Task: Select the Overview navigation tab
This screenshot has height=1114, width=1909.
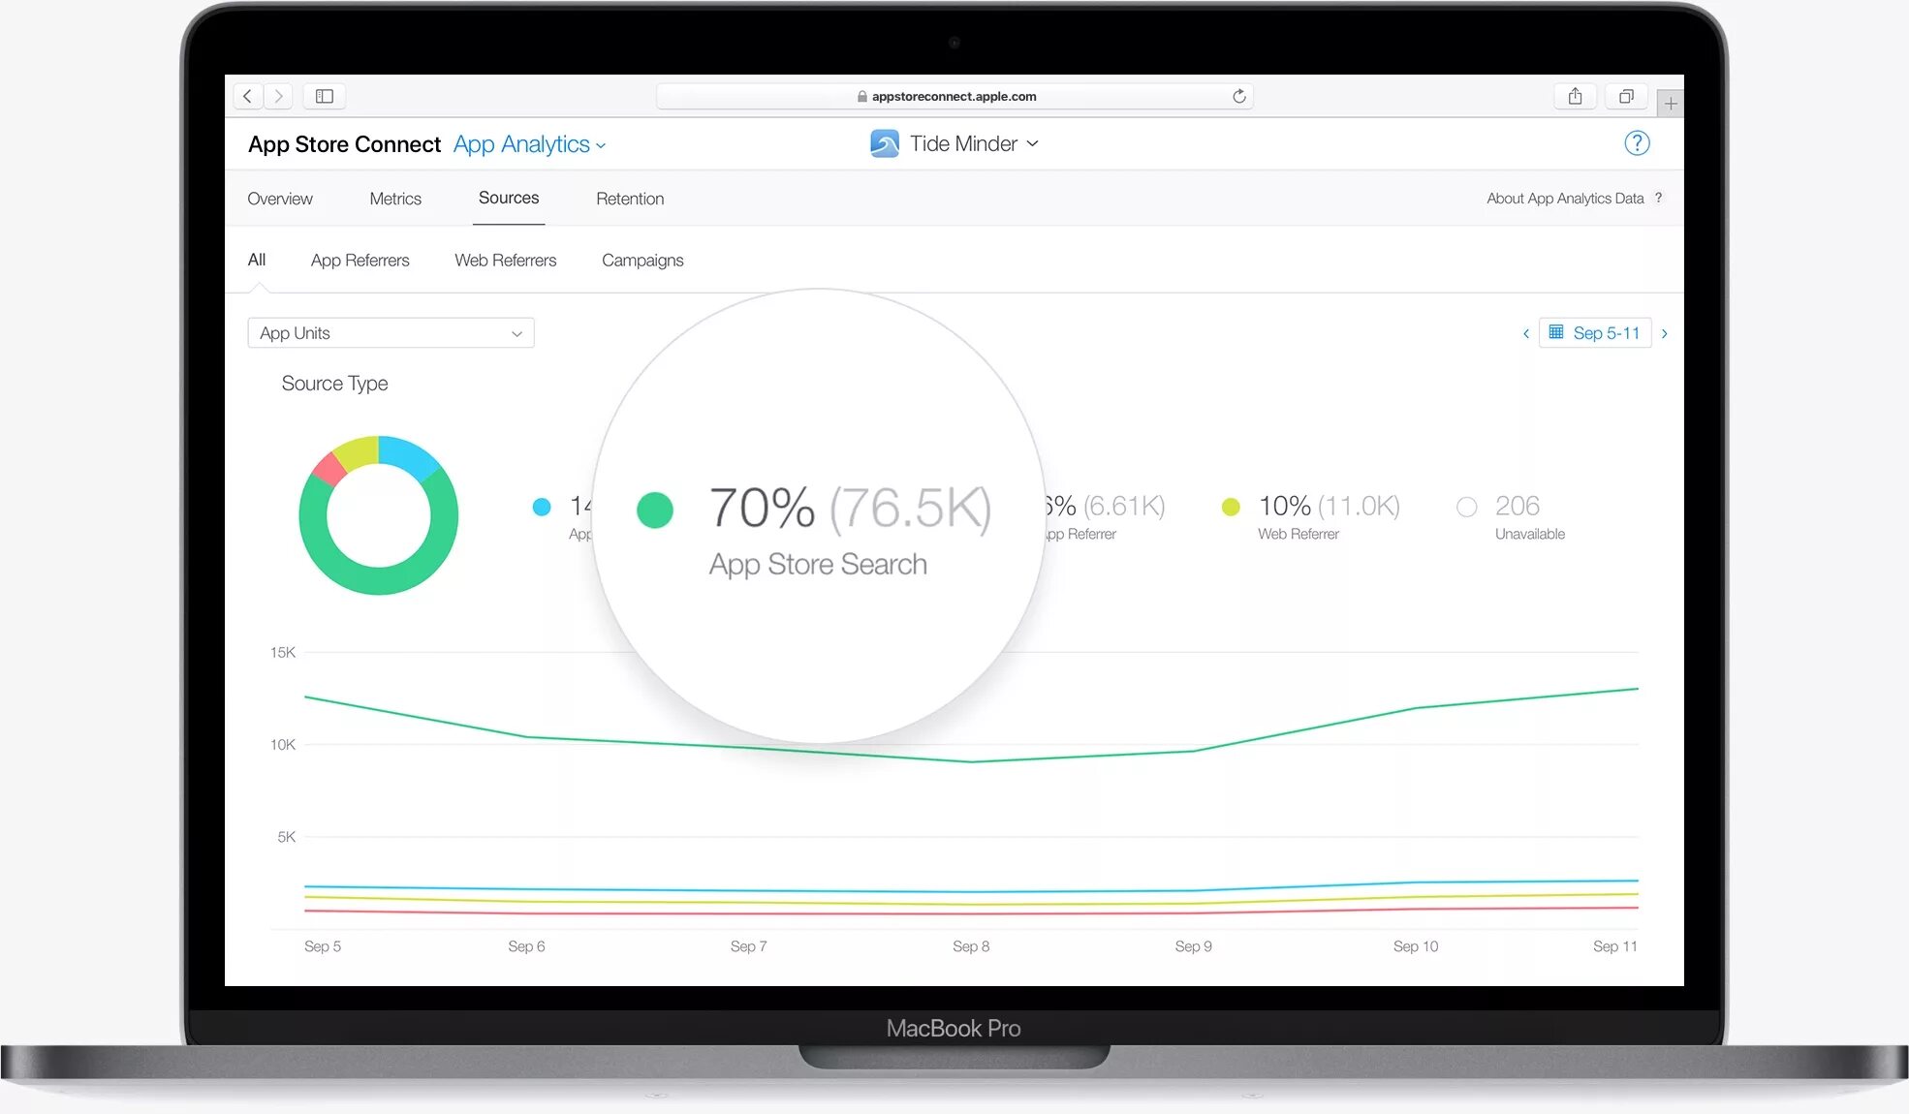Action: coord(280,198)
